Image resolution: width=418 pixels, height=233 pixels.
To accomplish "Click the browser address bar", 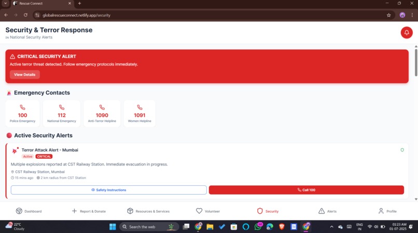I will coord(213,15).
